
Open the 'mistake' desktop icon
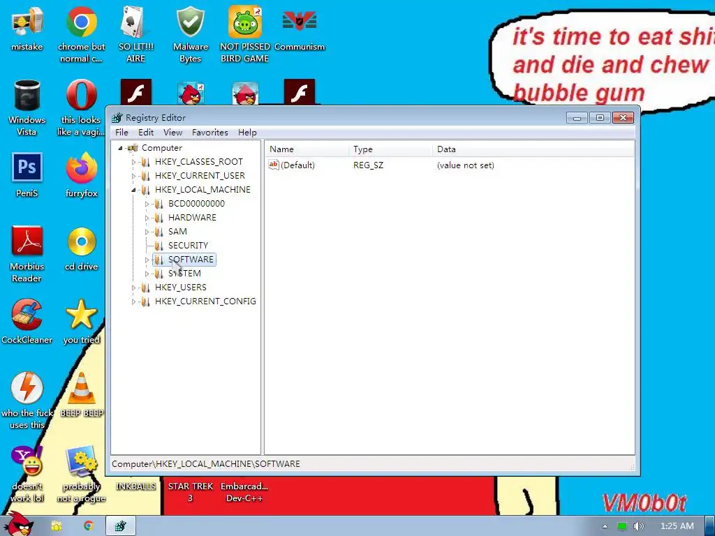tap(27, 29)
